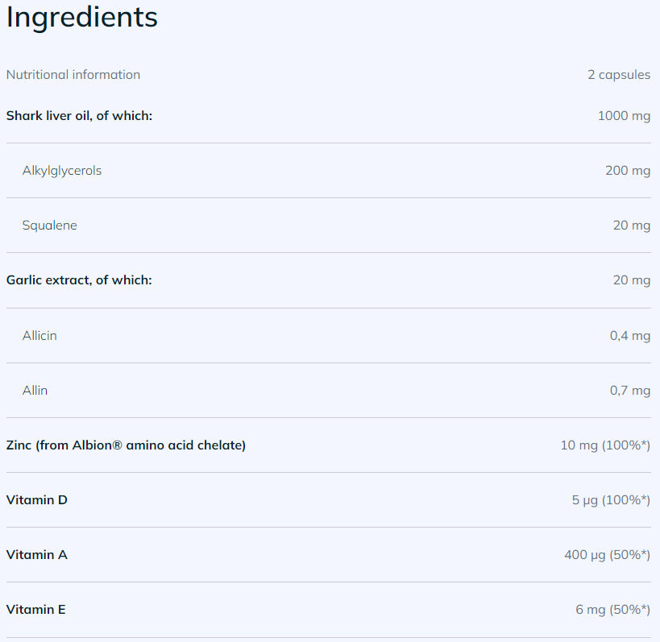The height and width of the screenshot is (642, 660).
Task: Click the Squalene ingredient name
Action: pyautogui.click(x=50, y=226)
